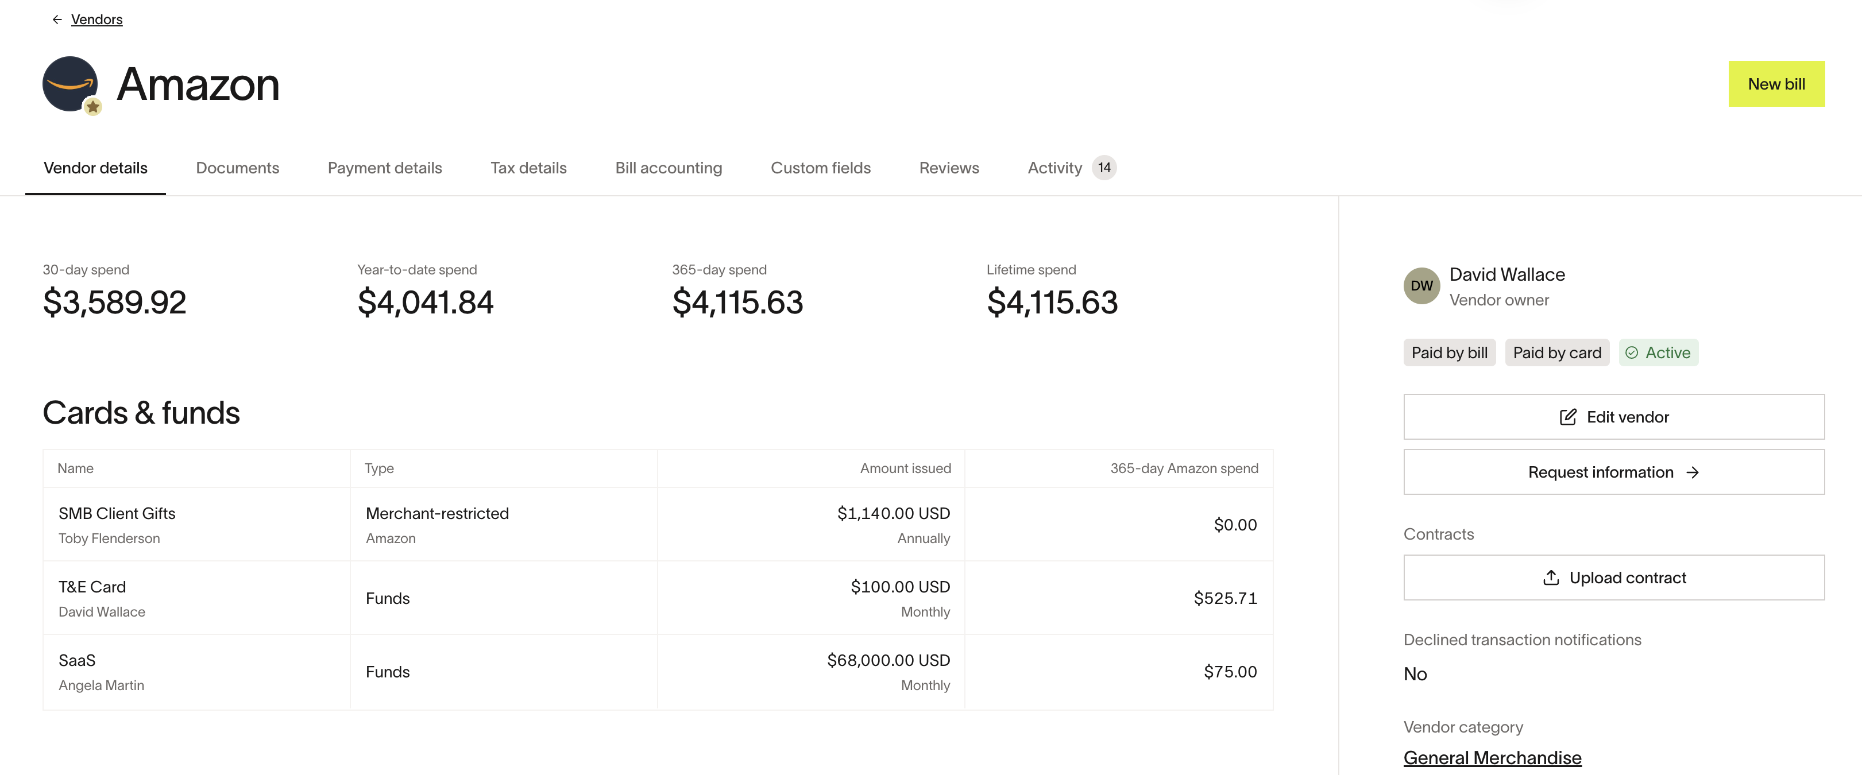This screenshot has width=1862, height=775.
Task: Open the Vendors breadcrumb link
Action: click(97, 20)
